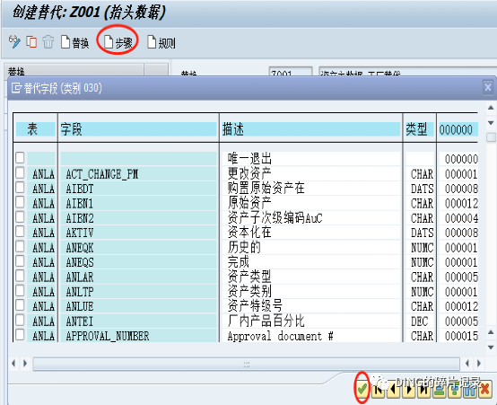The width and height of the screenshot is (497, 405).
Task: Click the 替换 create toolbar button
Action: click(74, 42)
